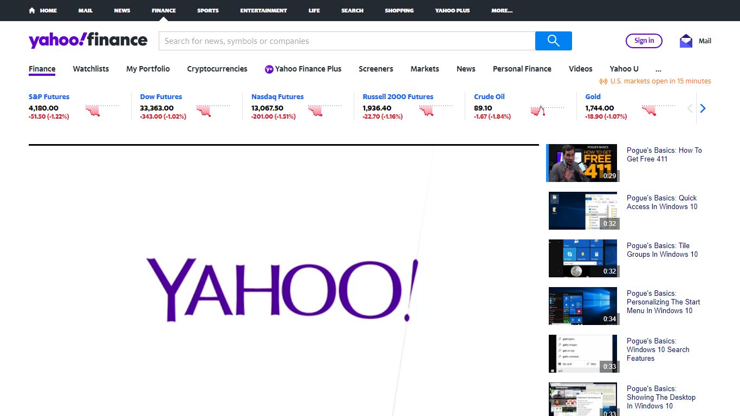Screen dimensions: 740x416
Task: Open 'Pogue's Basics: How To Get Free 411' title
Action: 664,154
